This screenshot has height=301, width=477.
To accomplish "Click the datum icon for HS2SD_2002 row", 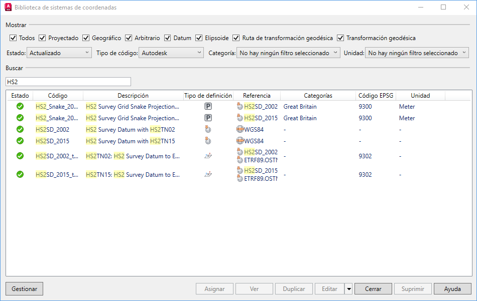I will point(208,129).
